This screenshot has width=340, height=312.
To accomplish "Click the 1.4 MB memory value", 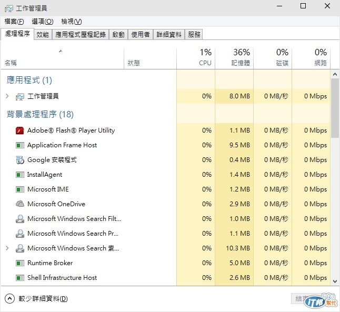I will tap(239, 175).
